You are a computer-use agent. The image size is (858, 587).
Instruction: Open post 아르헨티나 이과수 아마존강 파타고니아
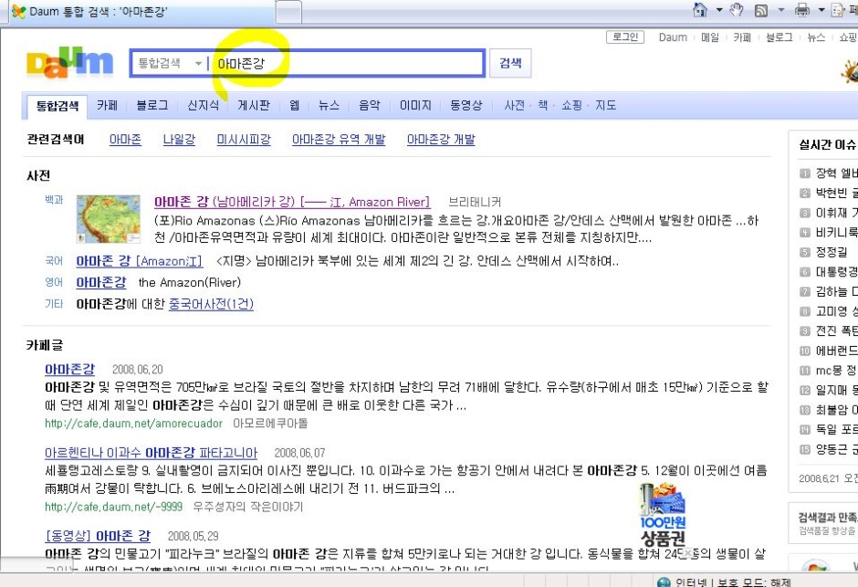pyautogui.click(x=151, y=453)
